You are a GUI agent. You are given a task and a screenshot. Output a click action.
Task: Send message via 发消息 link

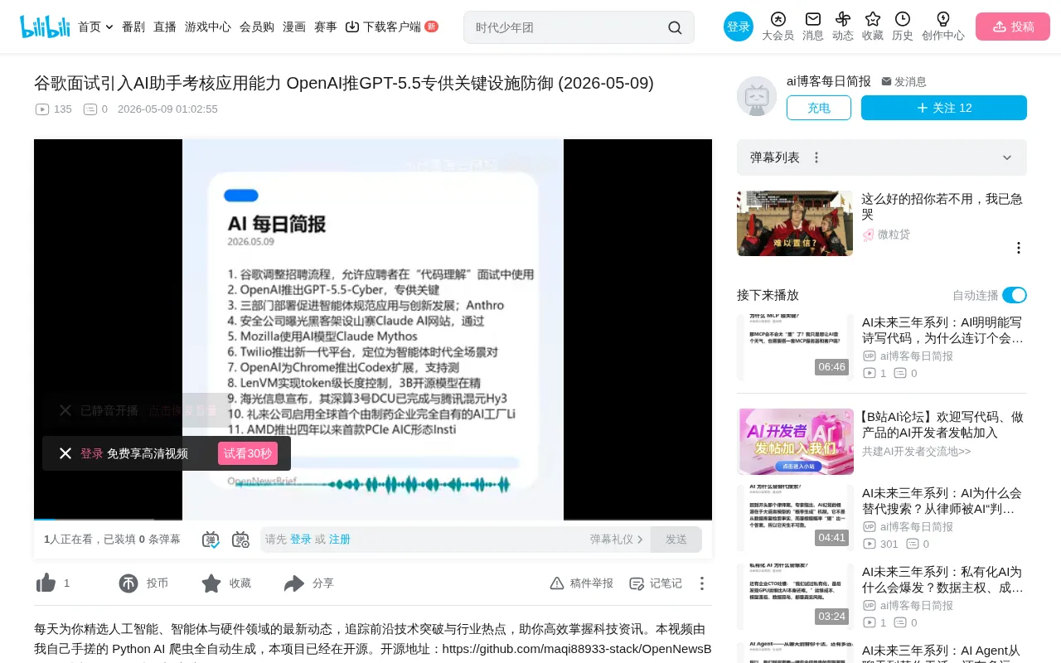click(x=904, y=82)
